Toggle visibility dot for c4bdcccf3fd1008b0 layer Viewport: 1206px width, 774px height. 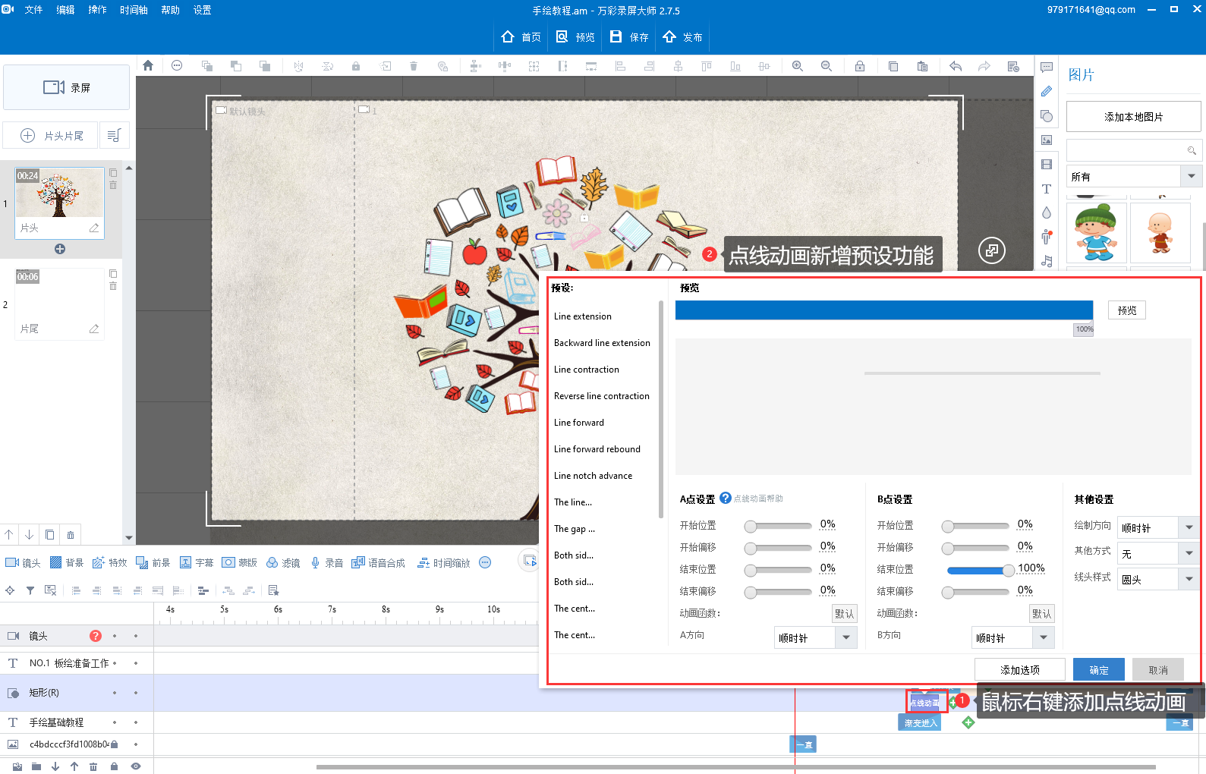tap(136, 744)
